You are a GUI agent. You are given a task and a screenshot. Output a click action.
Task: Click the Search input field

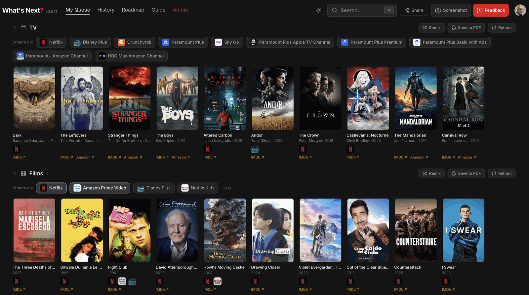362,10
